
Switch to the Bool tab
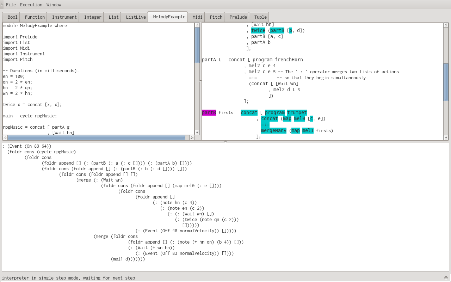pos(12,17)
